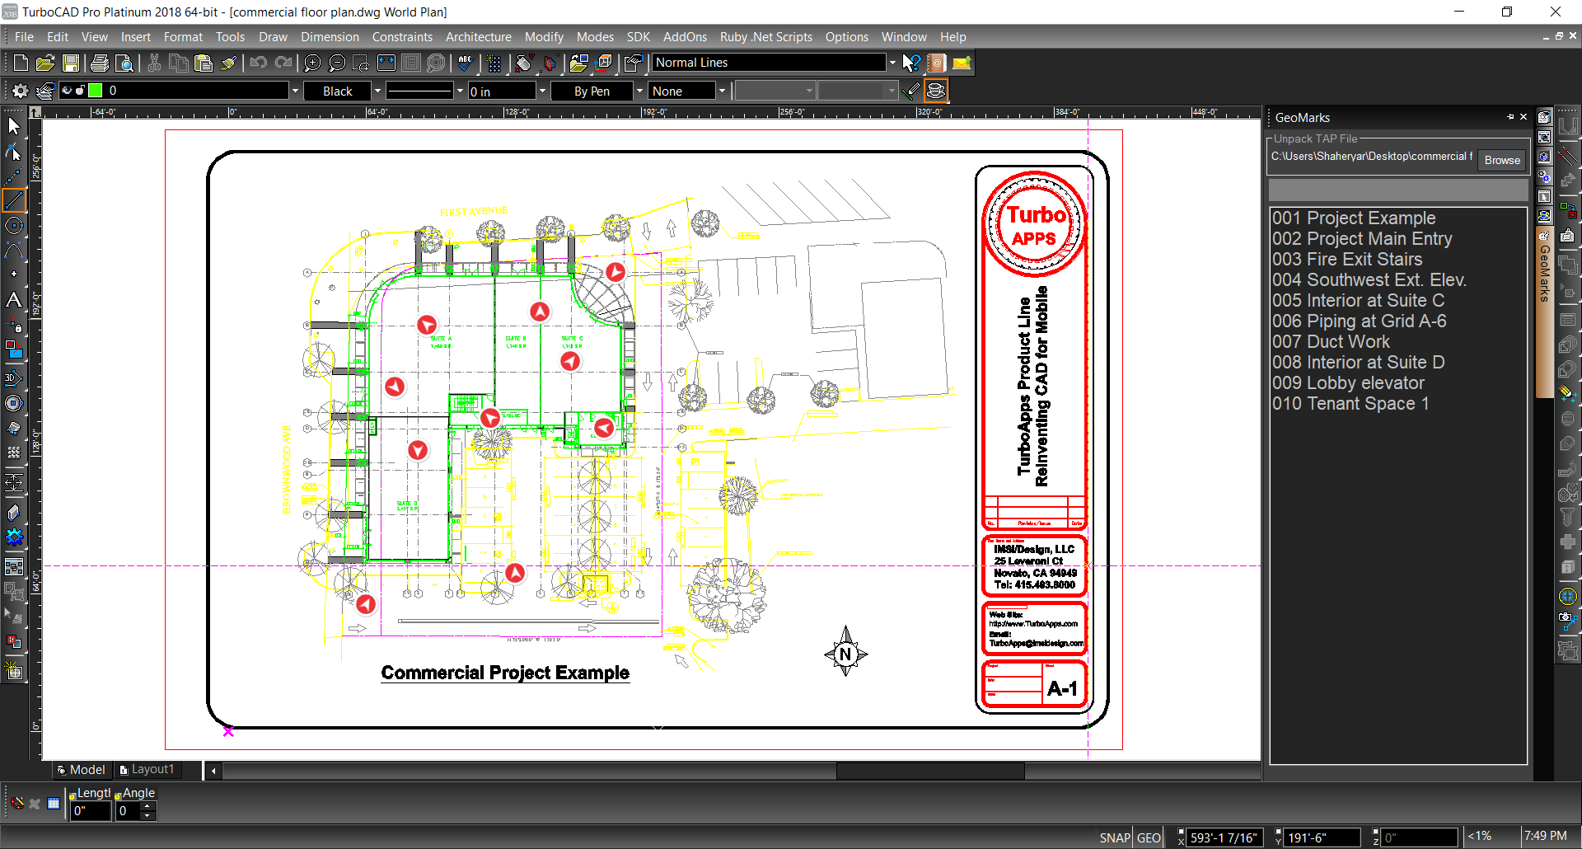Switch to the Layout1 tab
This screenshot has width=1582, height=849.
point(147,769)
